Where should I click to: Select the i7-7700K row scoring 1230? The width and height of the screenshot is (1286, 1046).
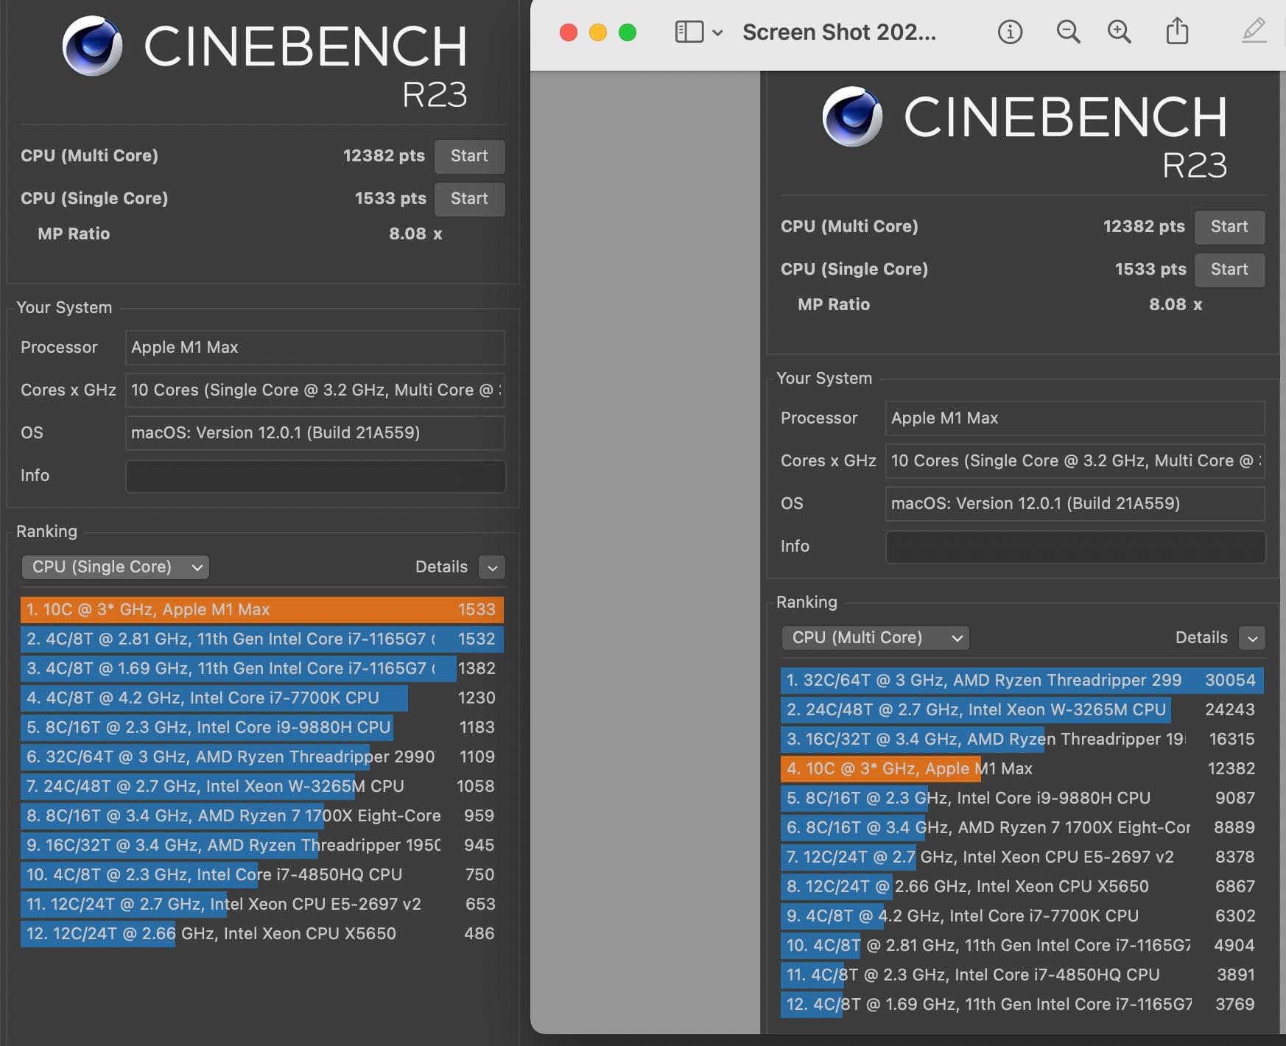click(262, 698)
